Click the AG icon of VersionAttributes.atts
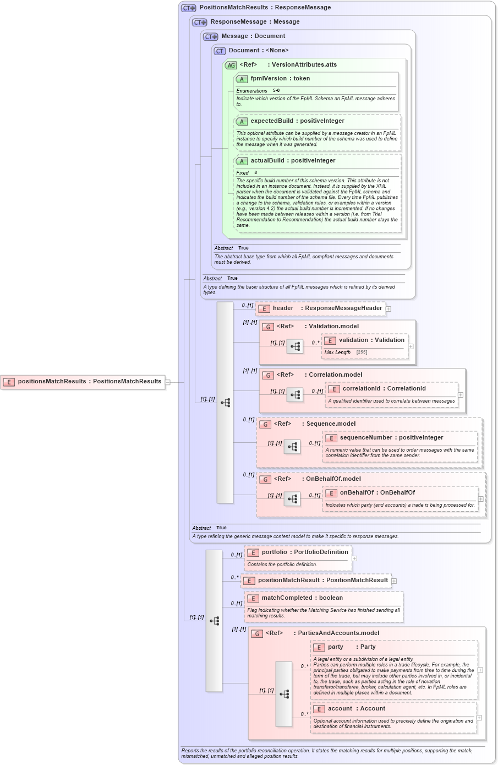Viewport: 498px width, 765px height. coord(231,65)
